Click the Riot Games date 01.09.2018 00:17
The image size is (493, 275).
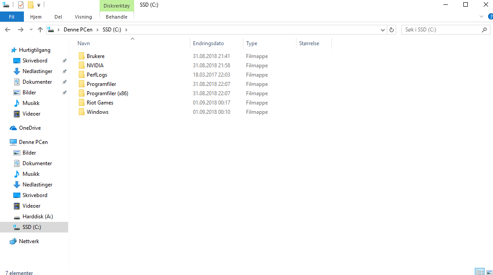pos(211,103)
